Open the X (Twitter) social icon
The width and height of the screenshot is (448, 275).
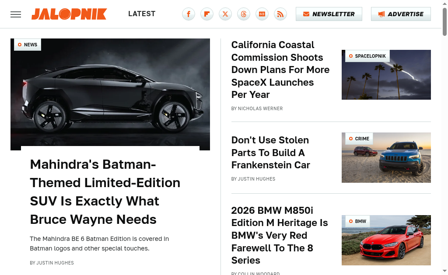(x=225, y=14)
